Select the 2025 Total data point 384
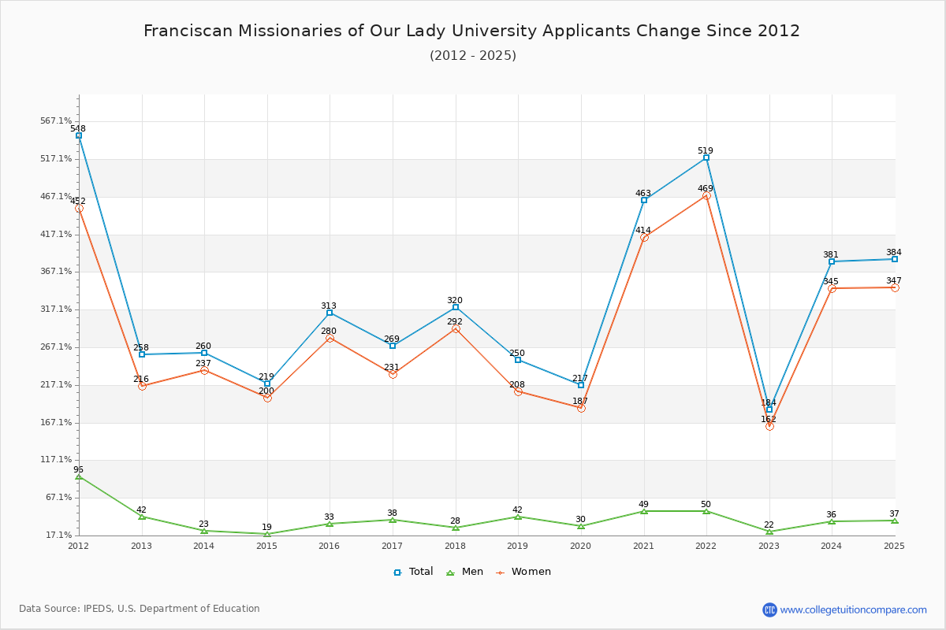 [895, 259]
